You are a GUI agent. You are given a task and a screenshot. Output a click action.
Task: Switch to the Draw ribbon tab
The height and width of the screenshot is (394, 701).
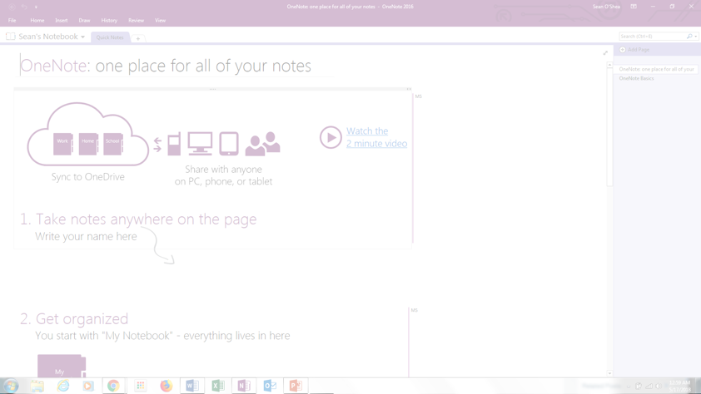pyautogui.click(x=84, y=21)
